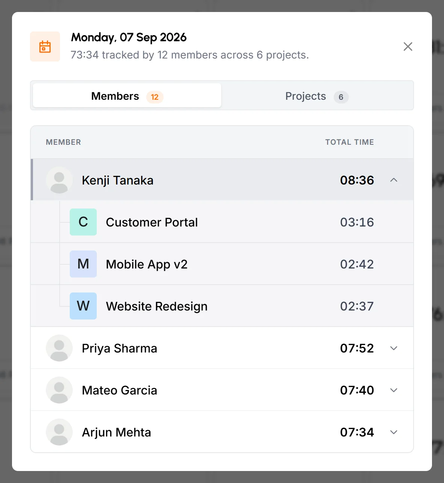The image size is (444, 483).
Task: Click the orange calendar icon
Action: coord(45,46)
